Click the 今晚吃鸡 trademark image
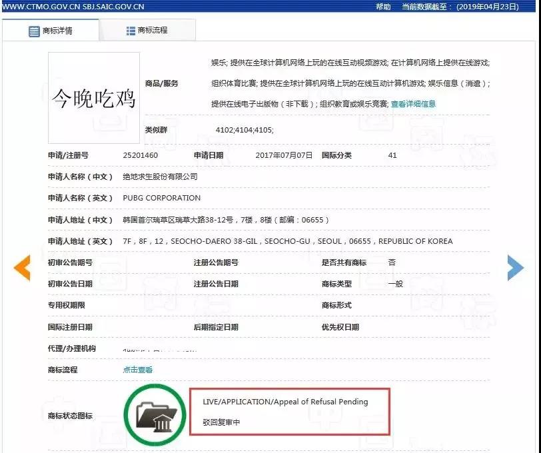Screen dimensions: 541x453 pyautogui.click(x=94, y=98)
